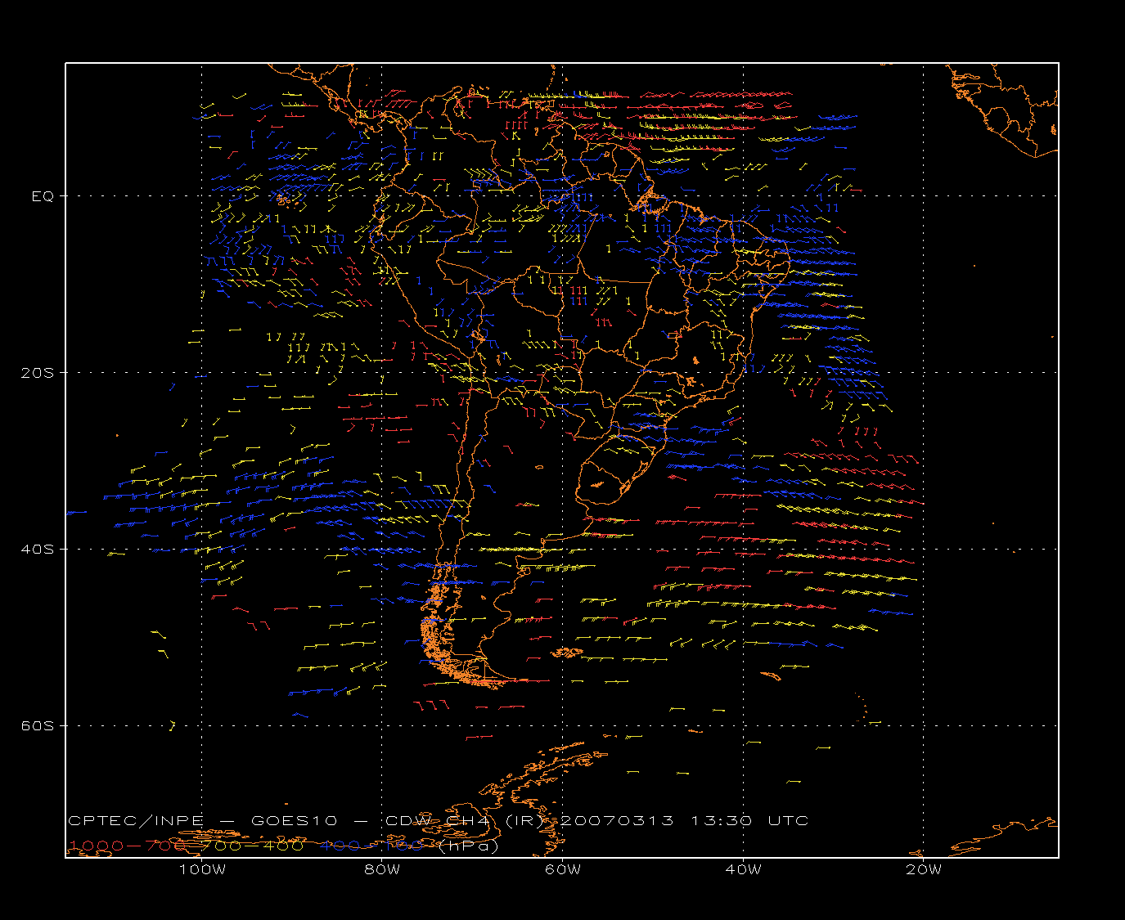Screen dimensions: 1125x920
Task: Click the (hPa) unit label
Action: [469, 846]
